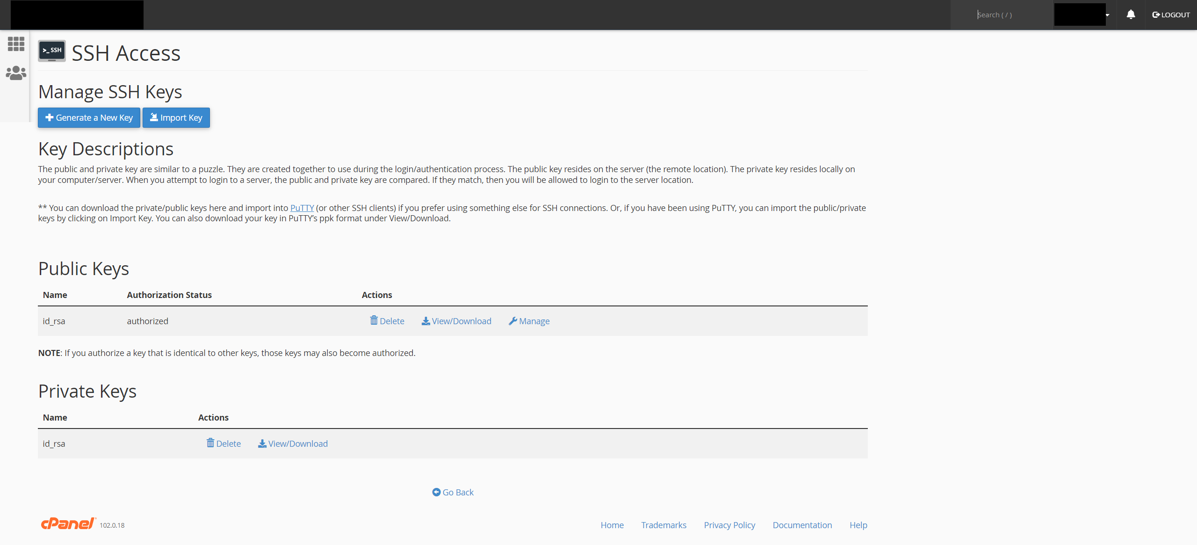Open the PuTTY hyperlink
This screenshot has width=1197, height=545.
coord(302,208)
